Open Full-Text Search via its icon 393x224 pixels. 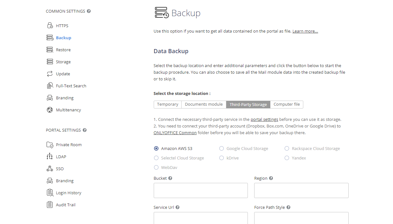tap(50, 85)
